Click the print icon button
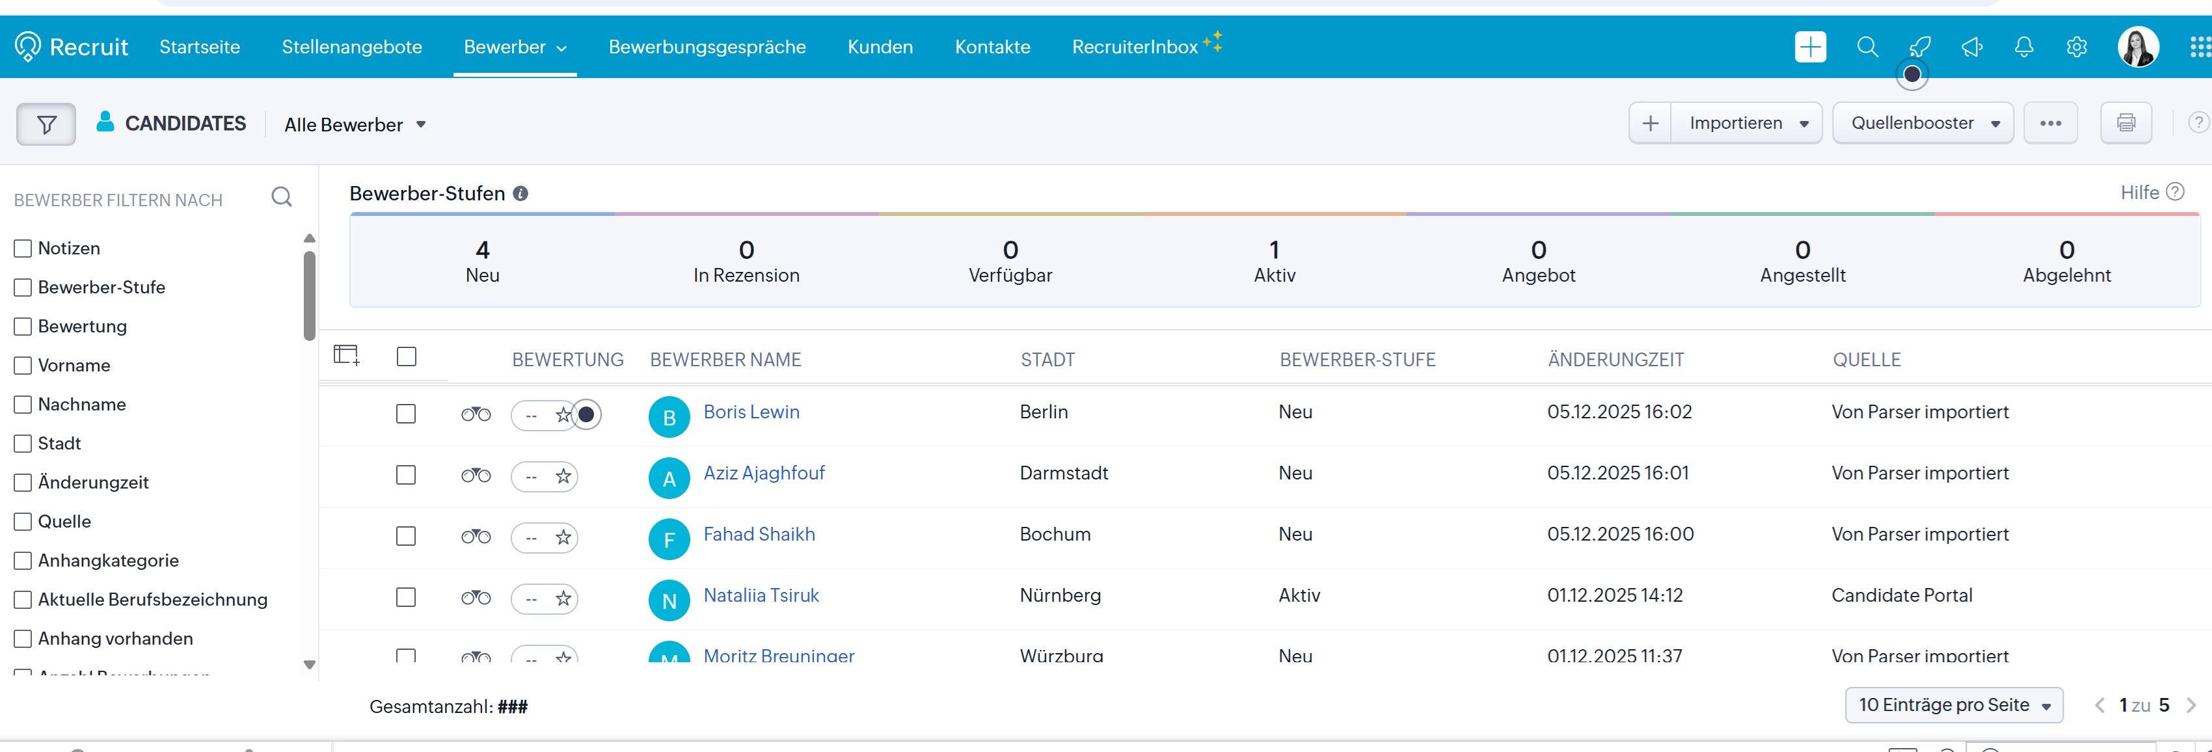The width and height of the screenshot is (2212, 752). 2125,124
